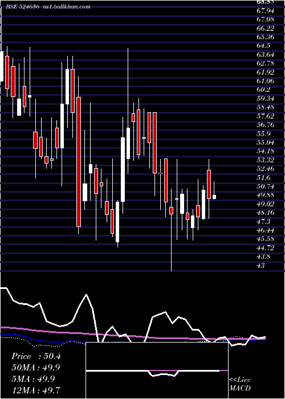Select the 47.3 price axis label
Image resolution: width=285 pixels, height=399 pixels.
tap(263, 222)
